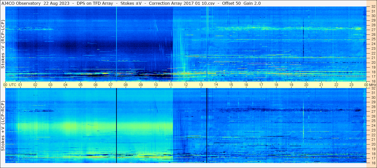The image size is (377, 168).
Task: Click hour '11' on the UTC time axis
Action: [x=171, y=85]
